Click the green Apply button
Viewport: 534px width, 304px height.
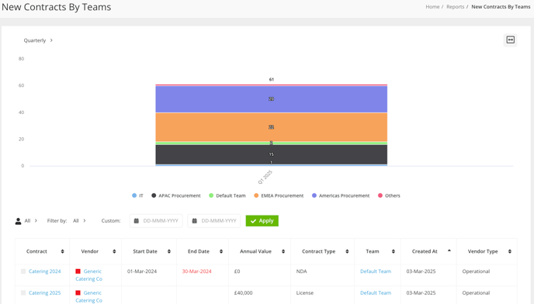click(x=262, y=221)
